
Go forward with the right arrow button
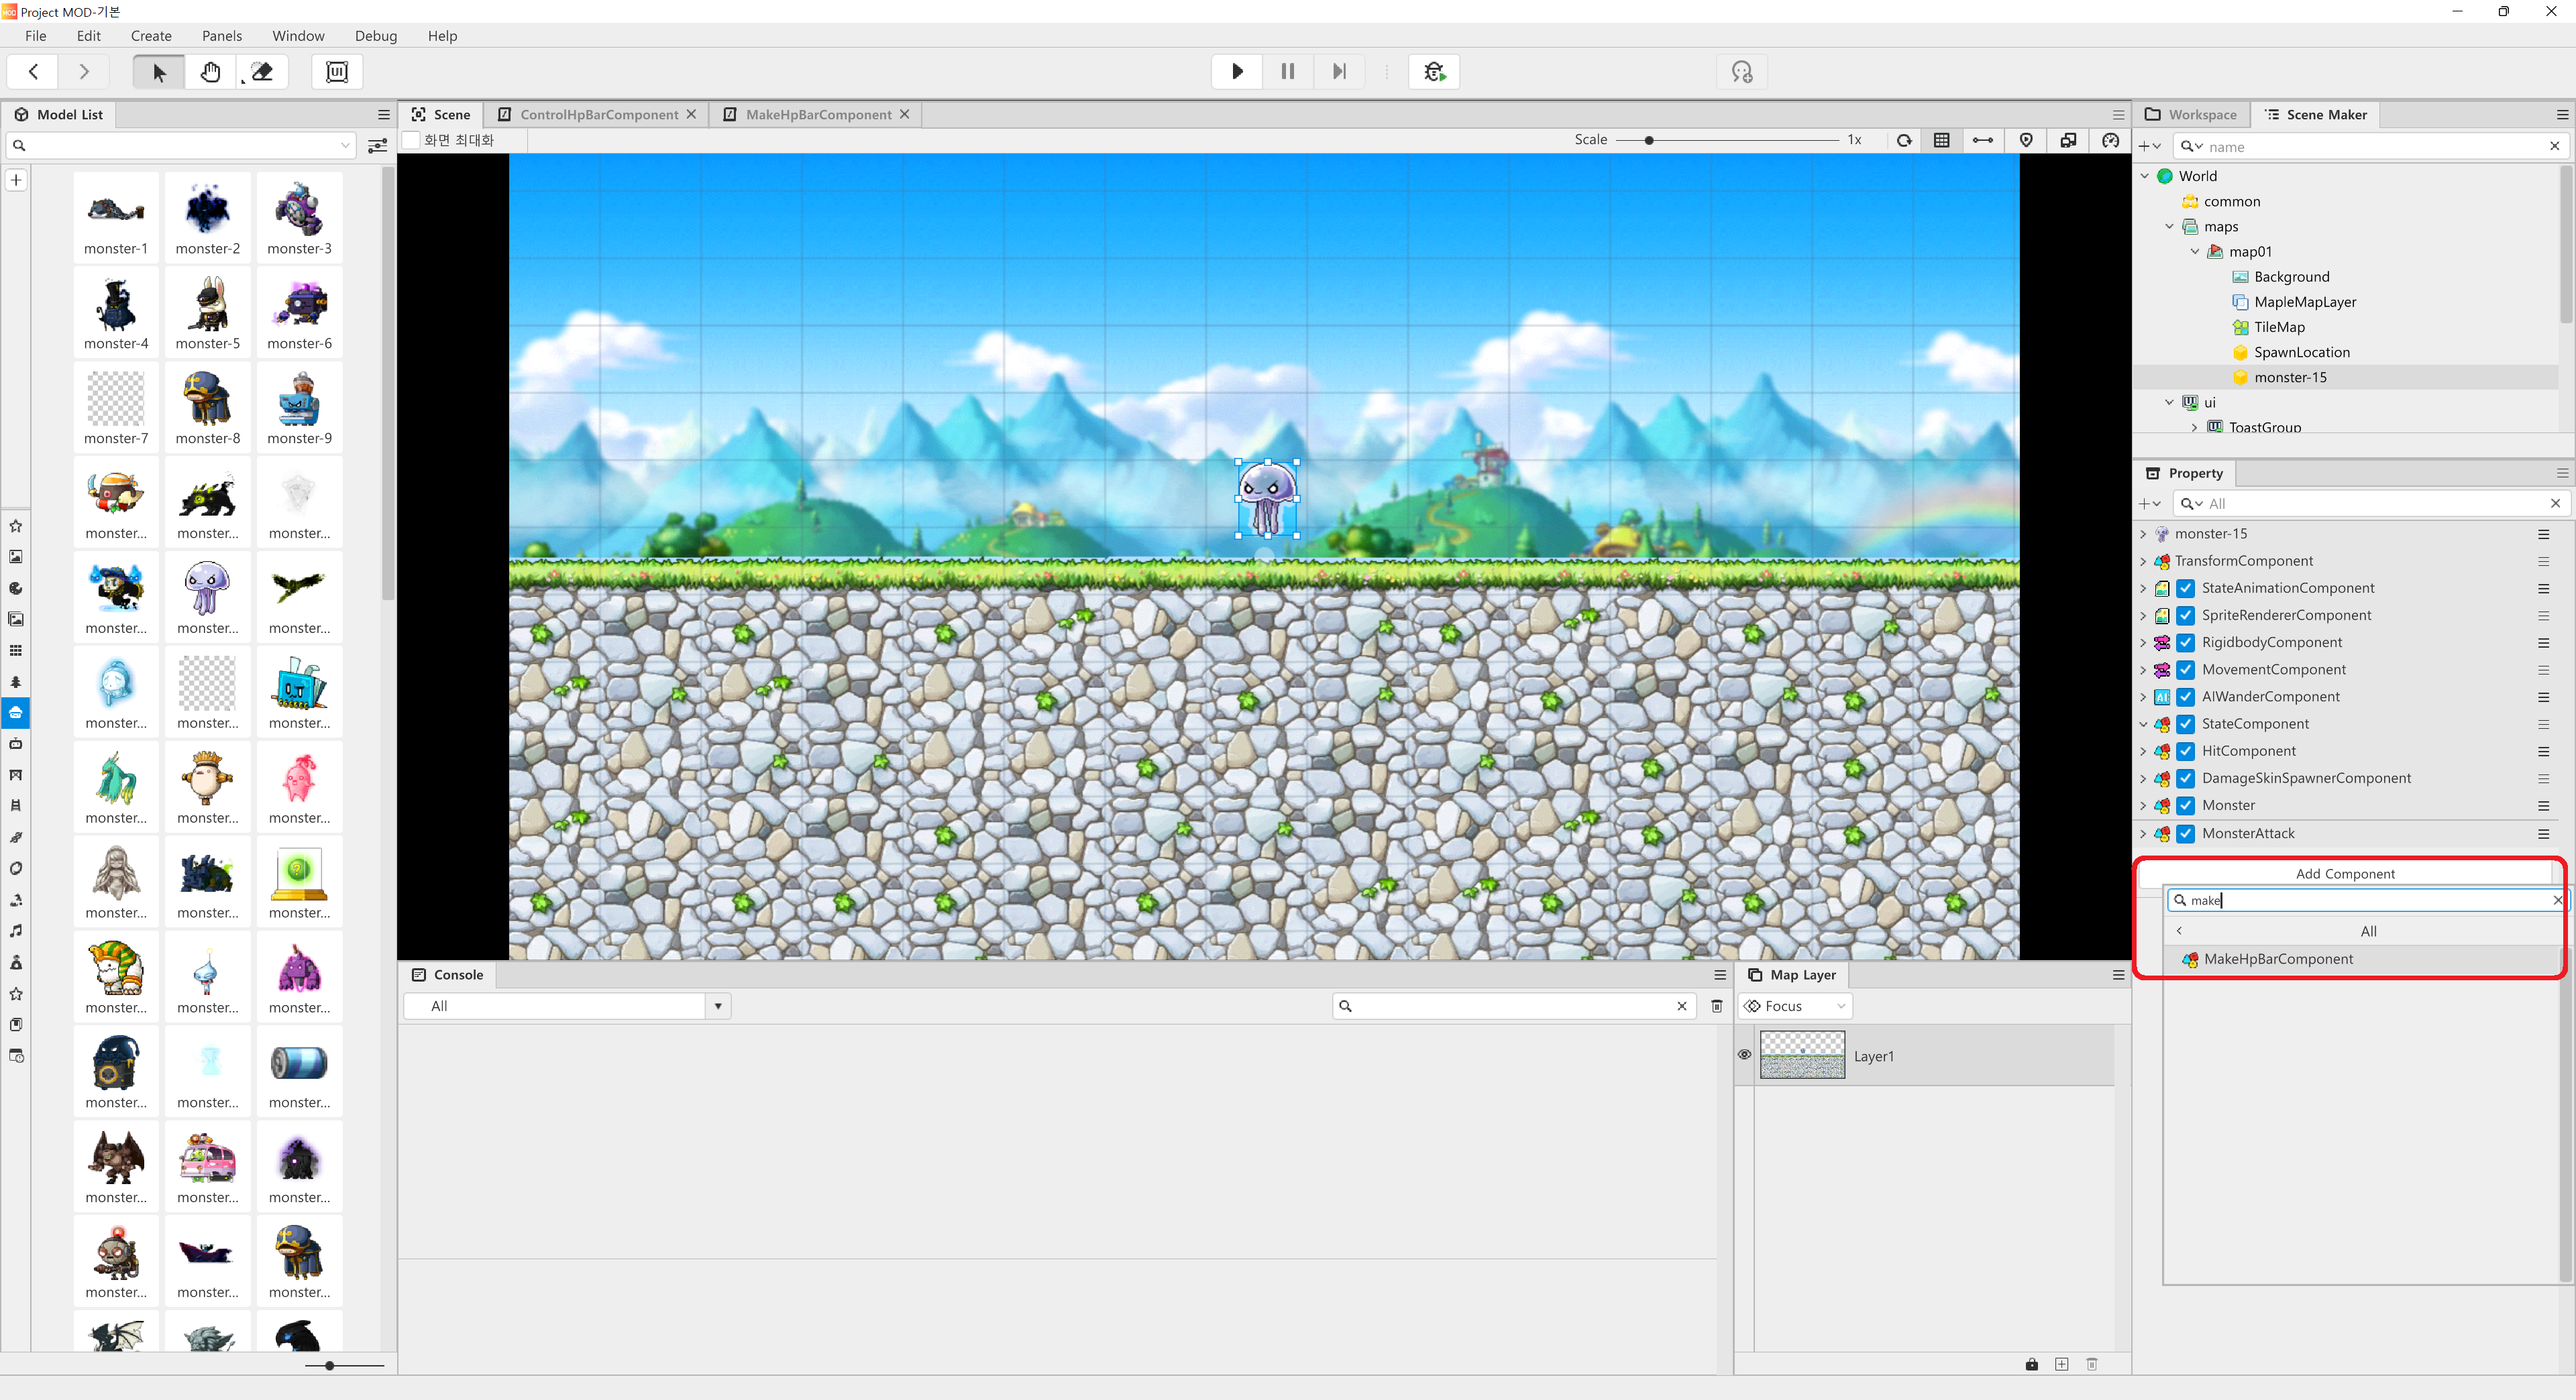tap(84, 72)
